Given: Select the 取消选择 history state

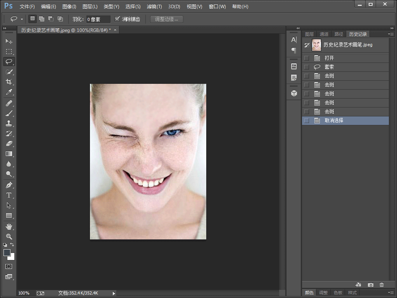Looking at the screenshot, I should click(345, 121).
